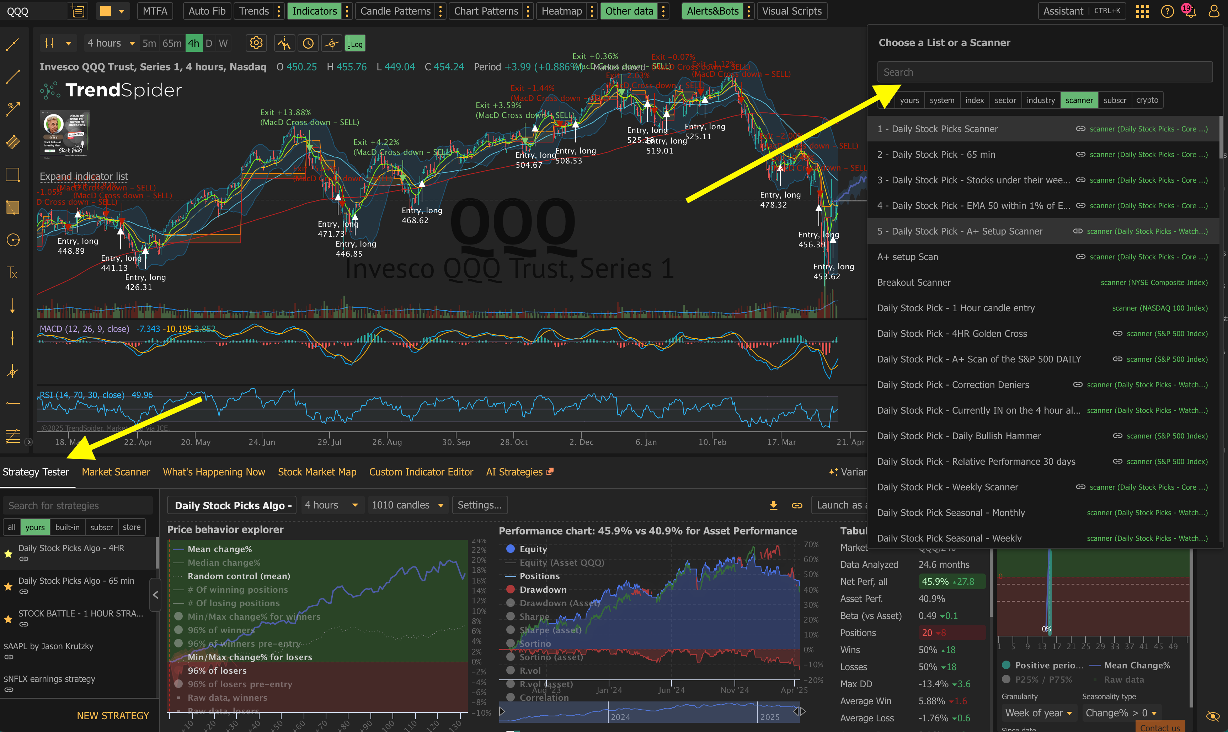
Task: Click the crosshair icon in chart toolbar
Action: click(332, 43)
